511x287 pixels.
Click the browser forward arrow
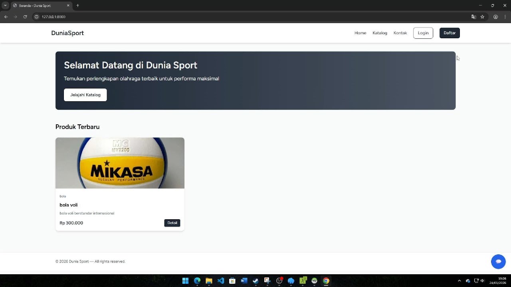16,17
